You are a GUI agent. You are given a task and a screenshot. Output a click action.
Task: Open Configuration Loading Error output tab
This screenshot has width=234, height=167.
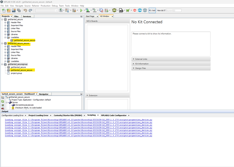pyautogui.click(x=13, y=115)
